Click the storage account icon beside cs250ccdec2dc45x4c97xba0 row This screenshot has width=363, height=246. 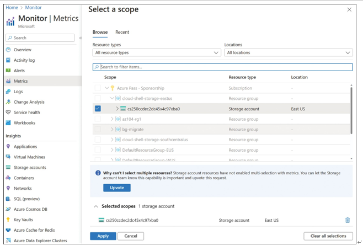[x=123, y=109]
